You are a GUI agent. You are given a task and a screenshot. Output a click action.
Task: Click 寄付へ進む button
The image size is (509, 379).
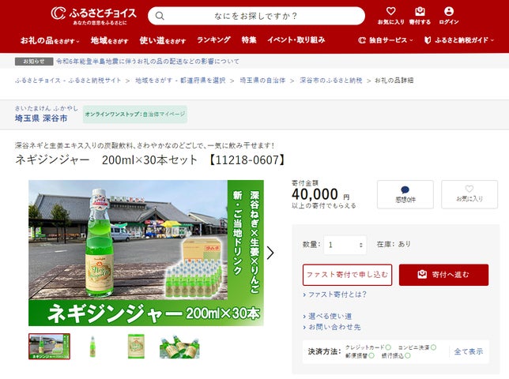point(443,275)
